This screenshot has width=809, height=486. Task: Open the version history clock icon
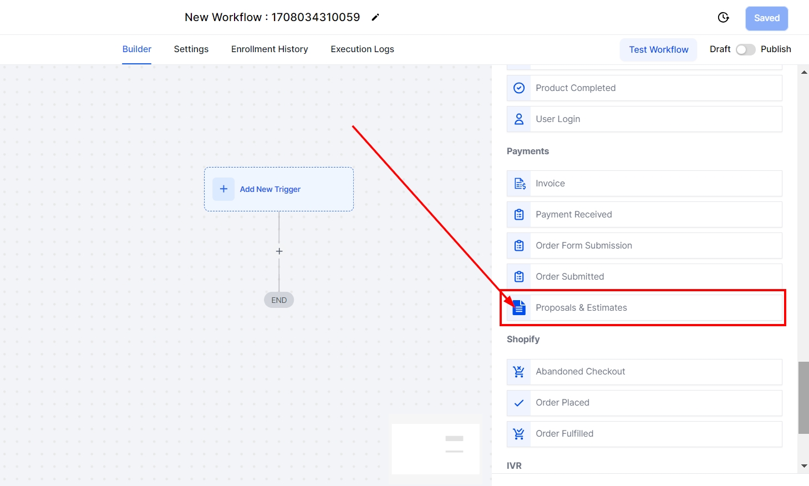click(723, 18)
